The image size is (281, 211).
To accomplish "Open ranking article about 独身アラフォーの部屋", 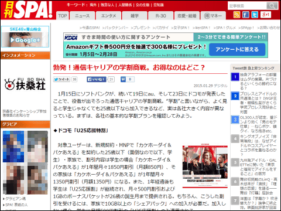I will pos(258,81).
